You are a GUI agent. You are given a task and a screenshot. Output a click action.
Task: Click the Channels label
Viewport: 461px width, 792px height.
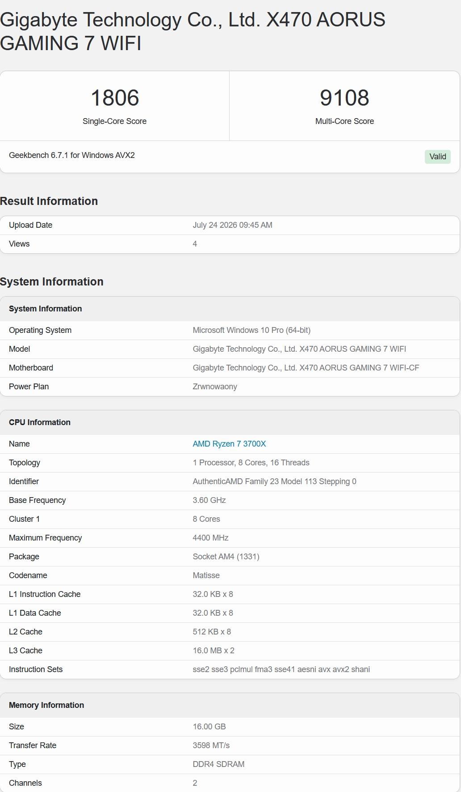point(25,783)
